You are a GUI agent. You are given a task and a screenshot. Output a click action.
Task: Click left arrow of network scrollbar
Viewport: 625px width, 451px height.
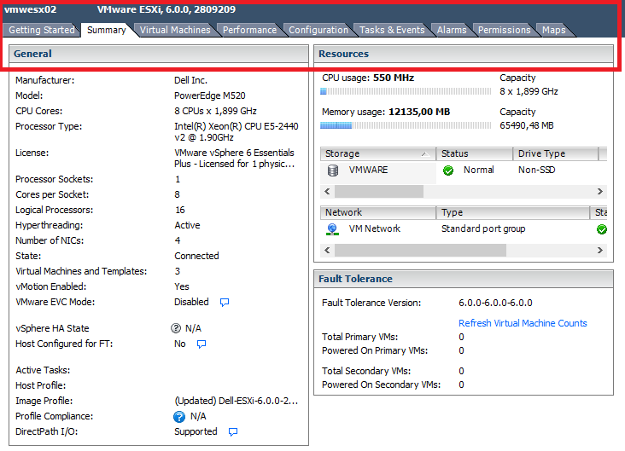pyautogui.click(x=327, y=251)
